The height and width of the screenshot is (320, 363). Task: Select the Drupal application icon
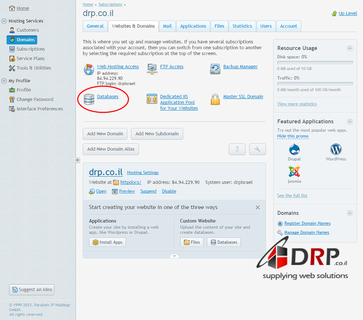[x=294, y=150]
